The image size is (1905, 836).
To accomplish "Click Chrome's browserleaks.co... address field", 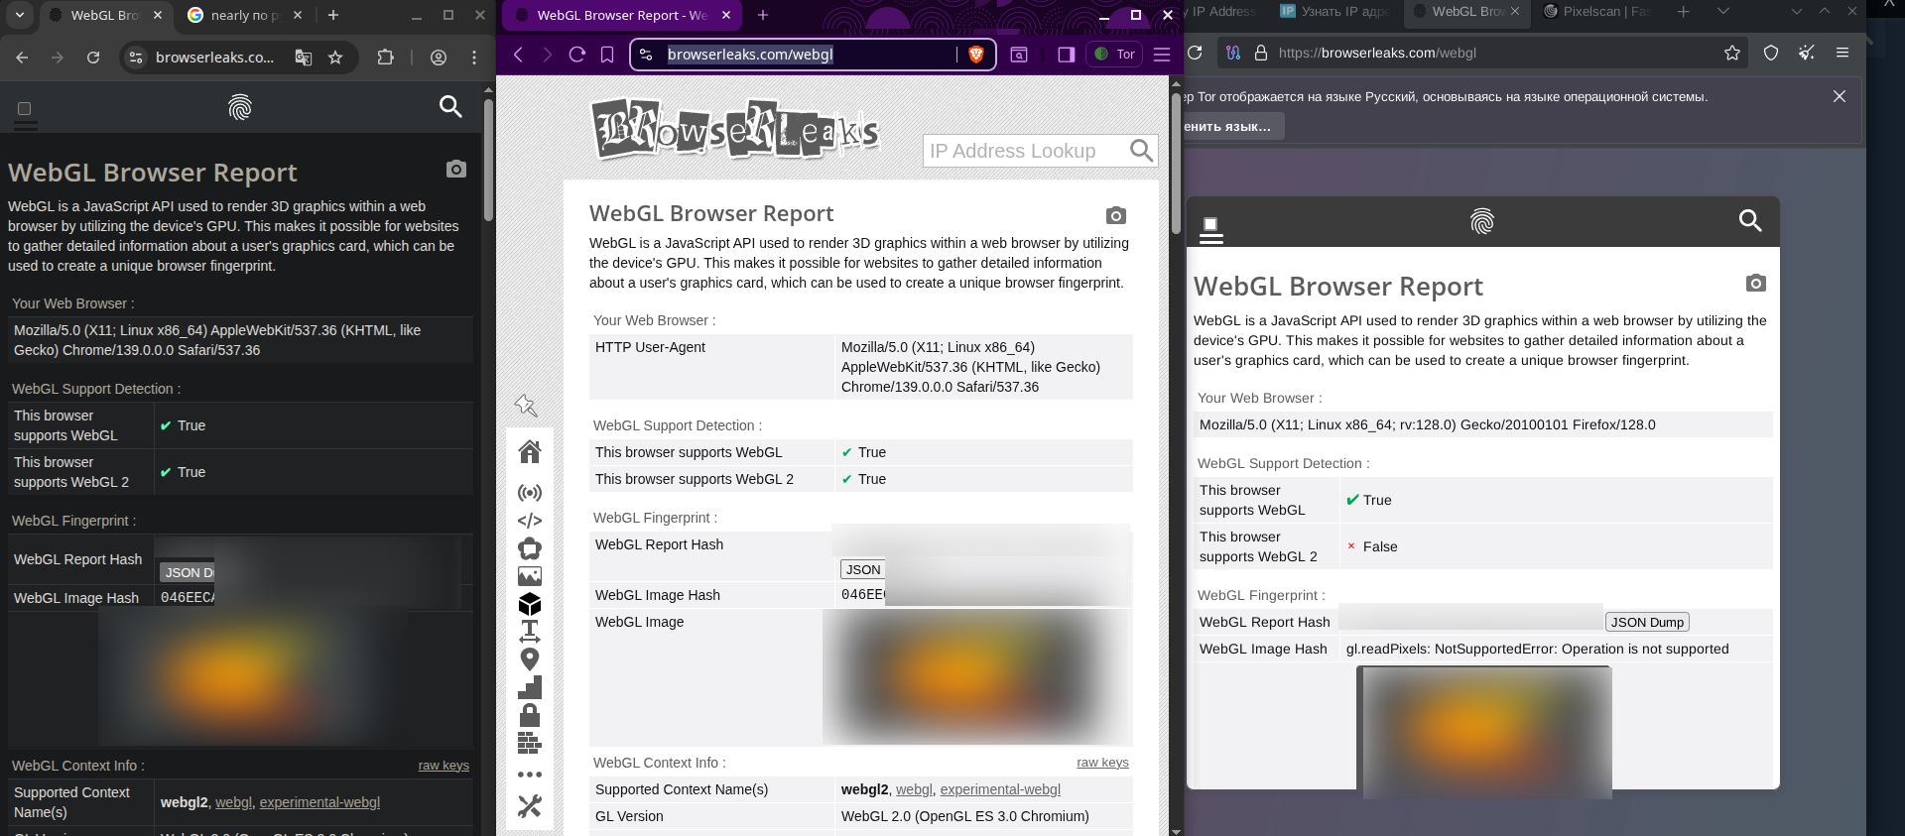I will [x=215, y=58].
